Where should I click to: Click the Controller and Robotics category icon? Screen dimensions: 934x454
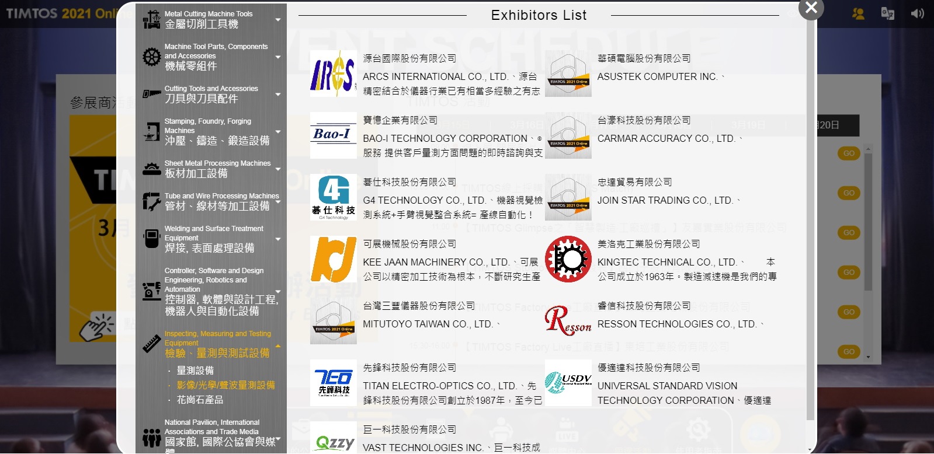(151, 290)
